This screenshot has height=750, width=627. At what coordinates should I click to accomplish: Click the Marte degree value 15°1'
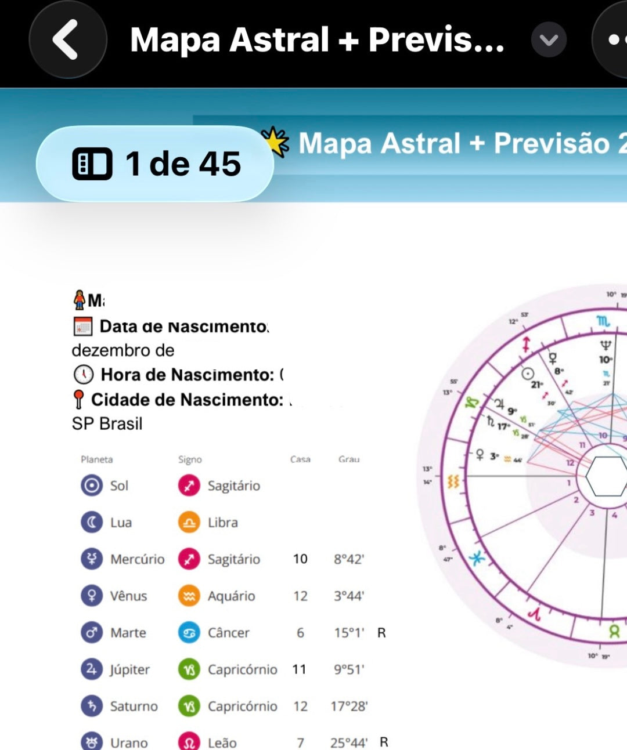(349, 632)
